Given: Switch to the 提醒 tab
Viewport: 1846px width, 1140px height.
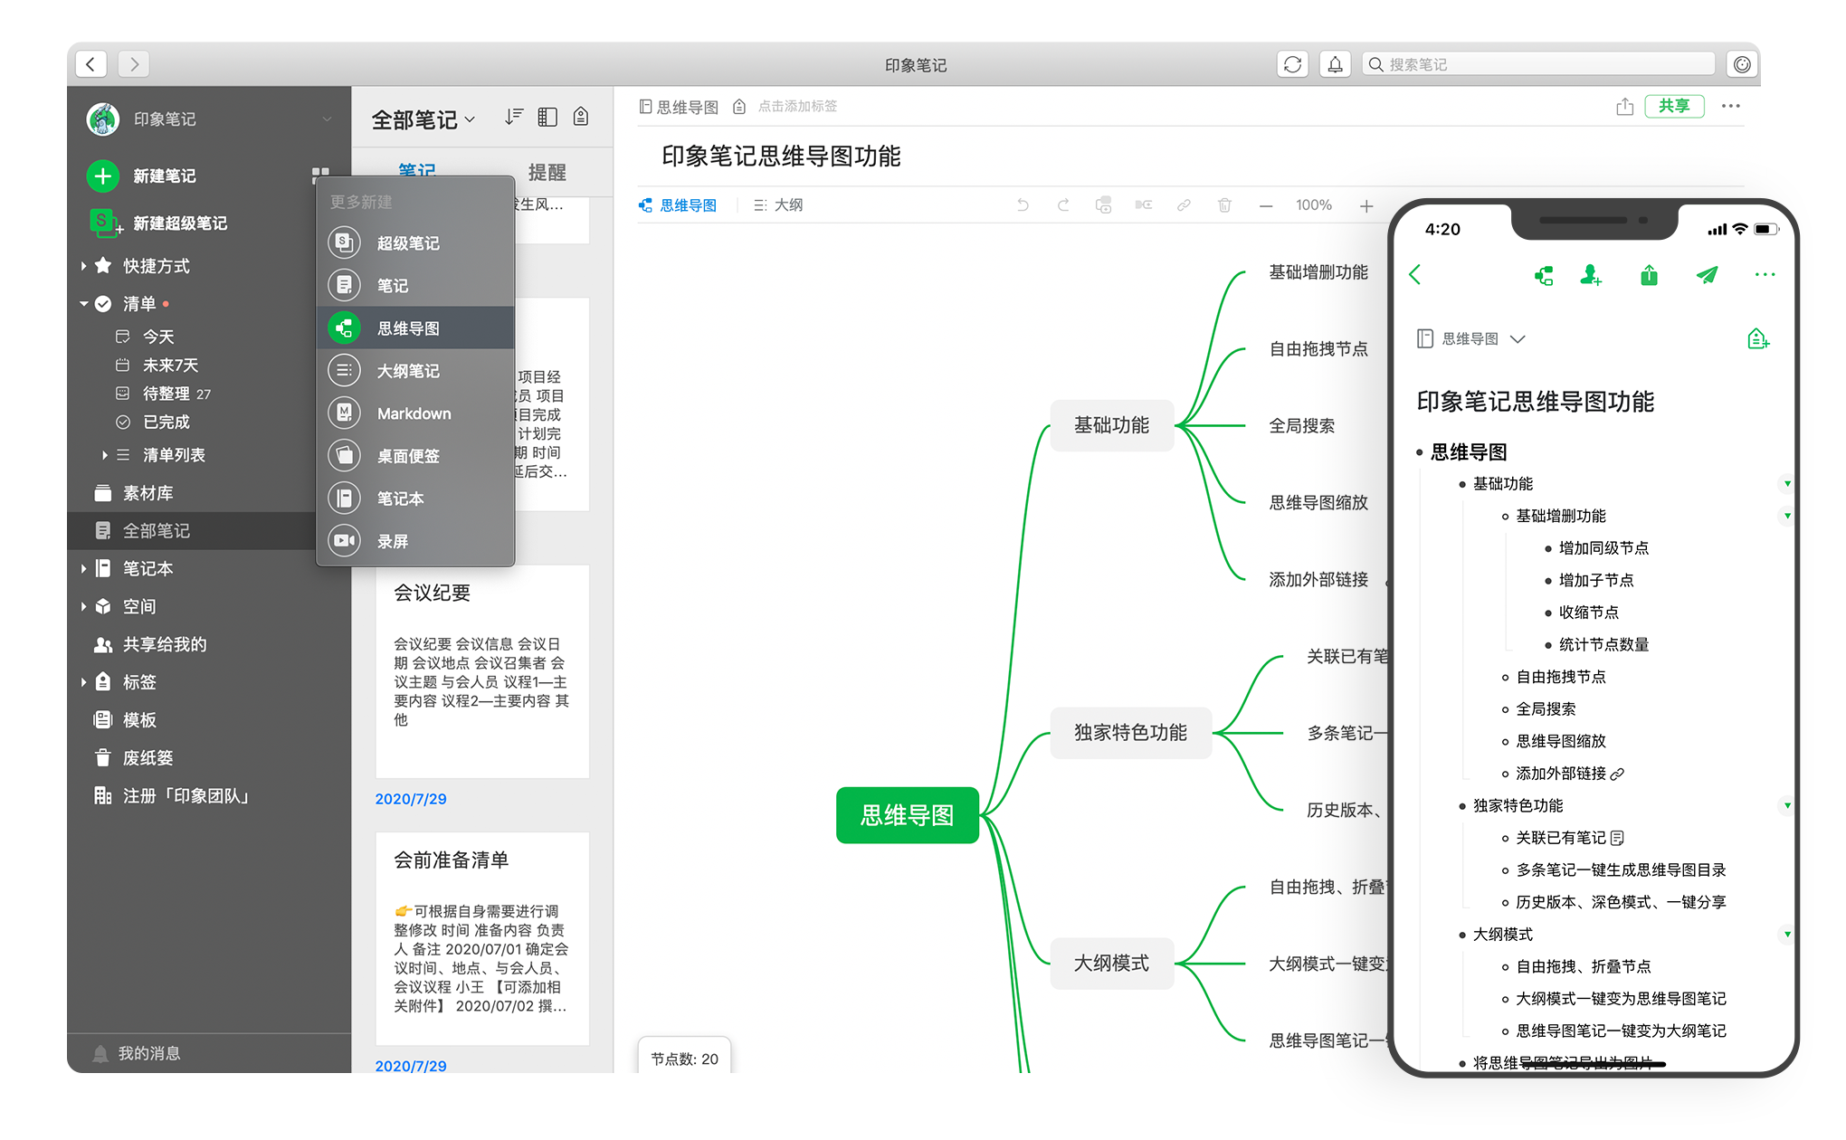Looking at the screenshot, I should click(547, 171).
